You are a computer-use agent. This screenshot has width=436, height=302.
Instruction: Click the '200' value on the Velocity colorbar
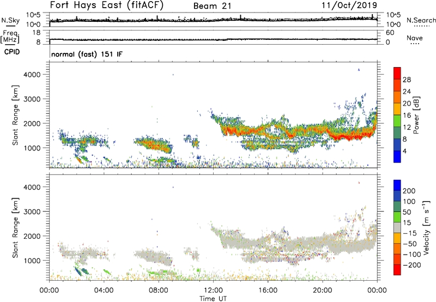409,191
